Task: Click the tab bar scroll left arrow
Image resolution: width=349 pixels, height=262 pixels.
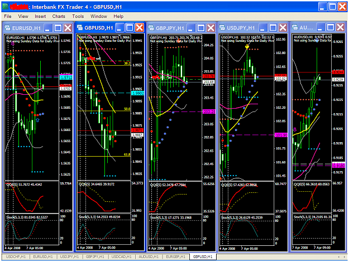Action: coord(339,257)
